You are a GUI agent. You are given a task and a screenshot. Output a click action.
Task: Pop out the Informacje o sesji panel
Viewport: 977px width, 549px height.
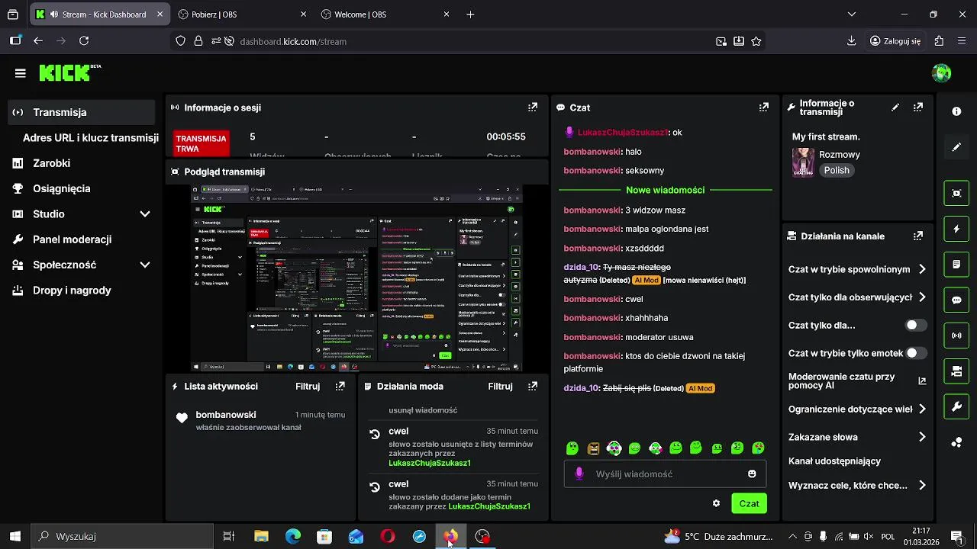point(533,108)
